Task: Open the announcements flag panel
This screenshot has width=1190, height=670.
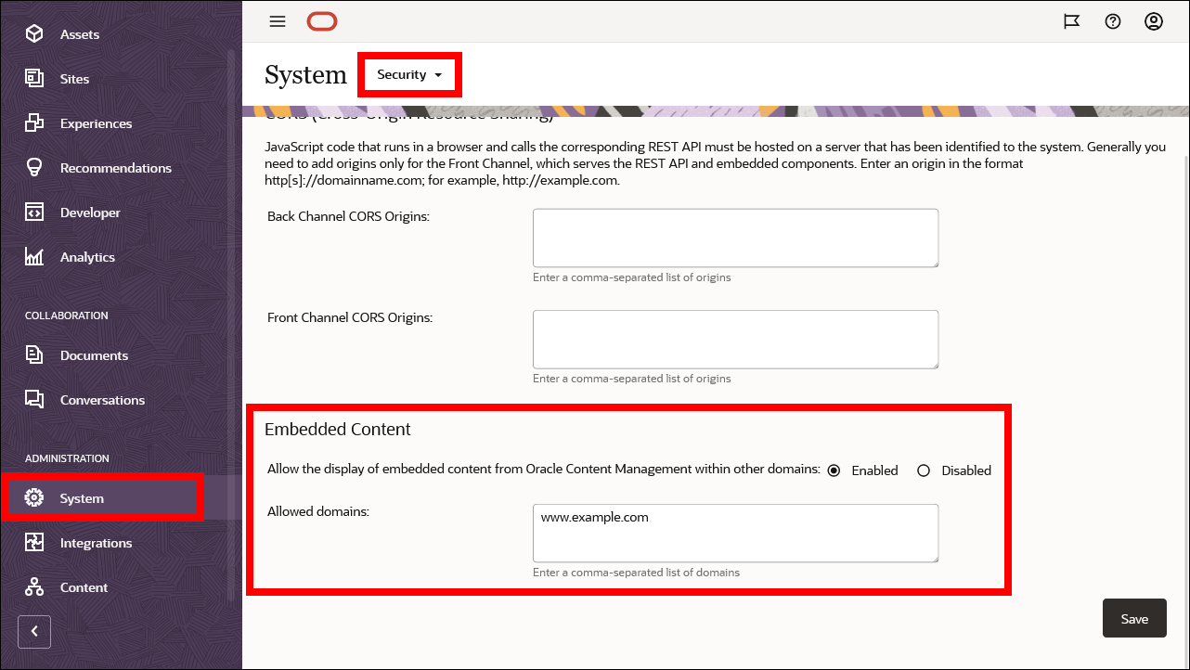Action: 1072,20
